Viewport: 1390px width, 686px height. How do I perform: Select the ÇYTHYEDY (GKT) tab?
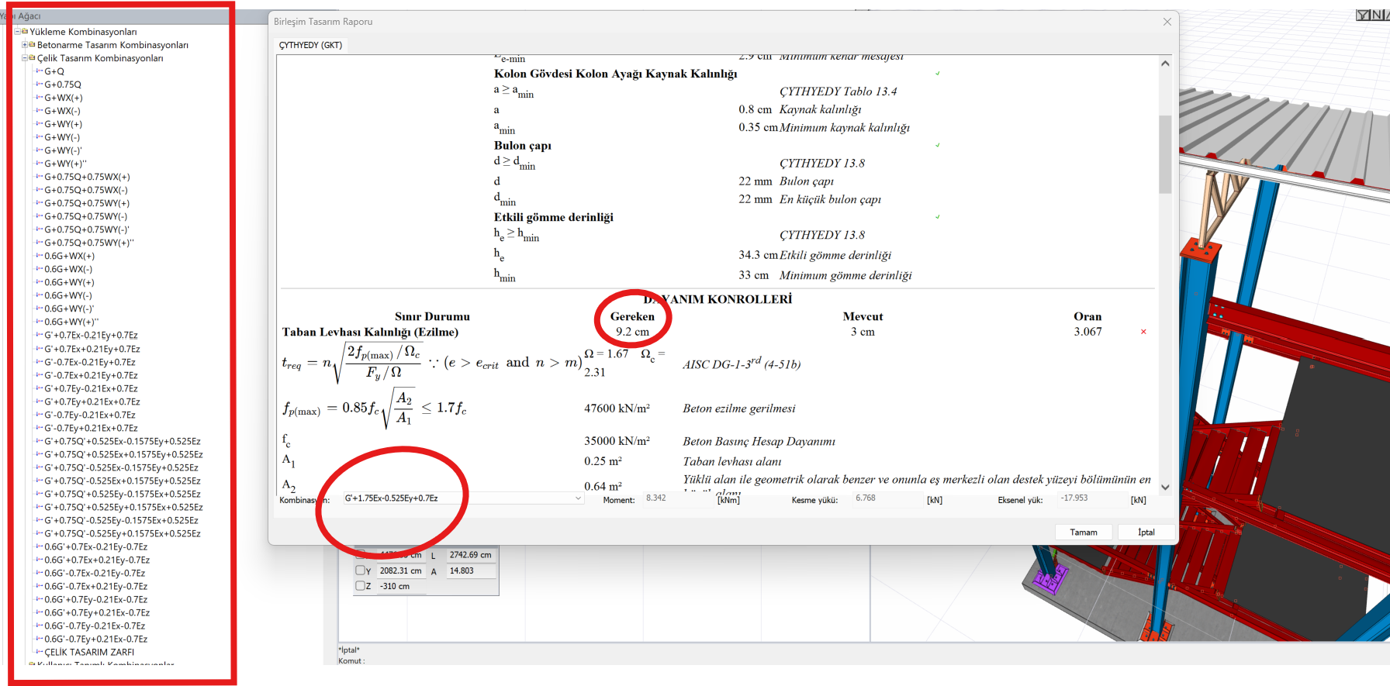tap(310, 45)
